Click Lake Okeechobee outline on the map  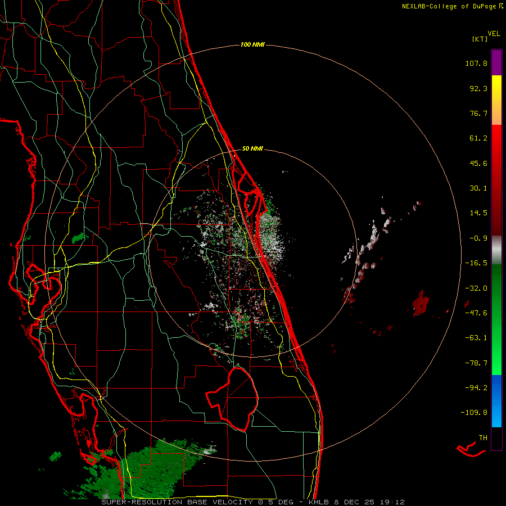(232, 399)
